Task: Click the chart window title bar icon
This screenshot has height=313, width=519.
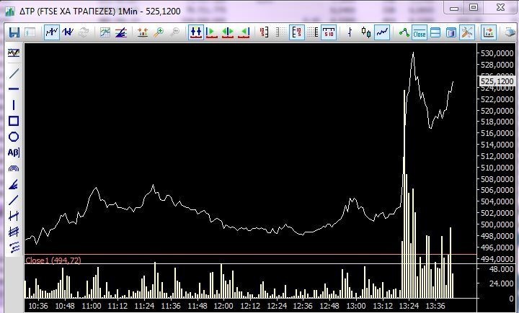Action: click(10, 12)
